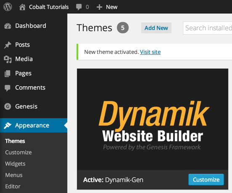Open the theme Editor submenu item

coord(13,187)
